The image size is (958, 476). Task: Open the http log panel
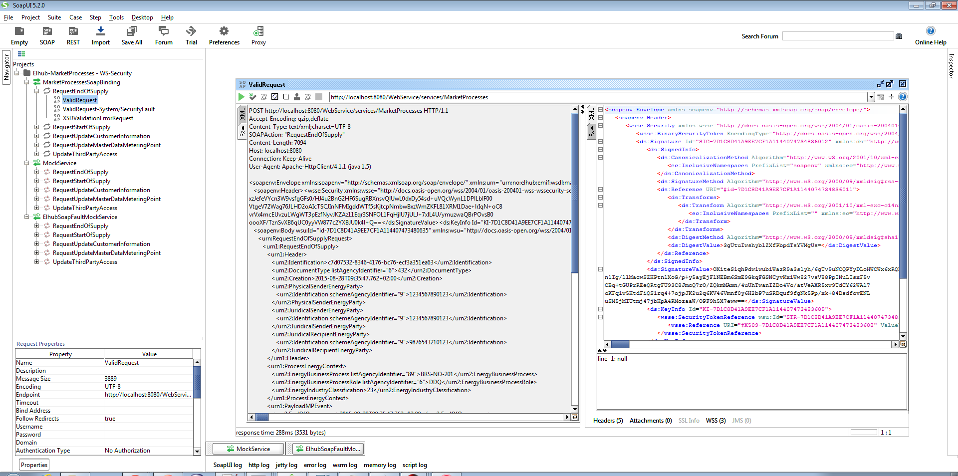[x=258, y=465]
